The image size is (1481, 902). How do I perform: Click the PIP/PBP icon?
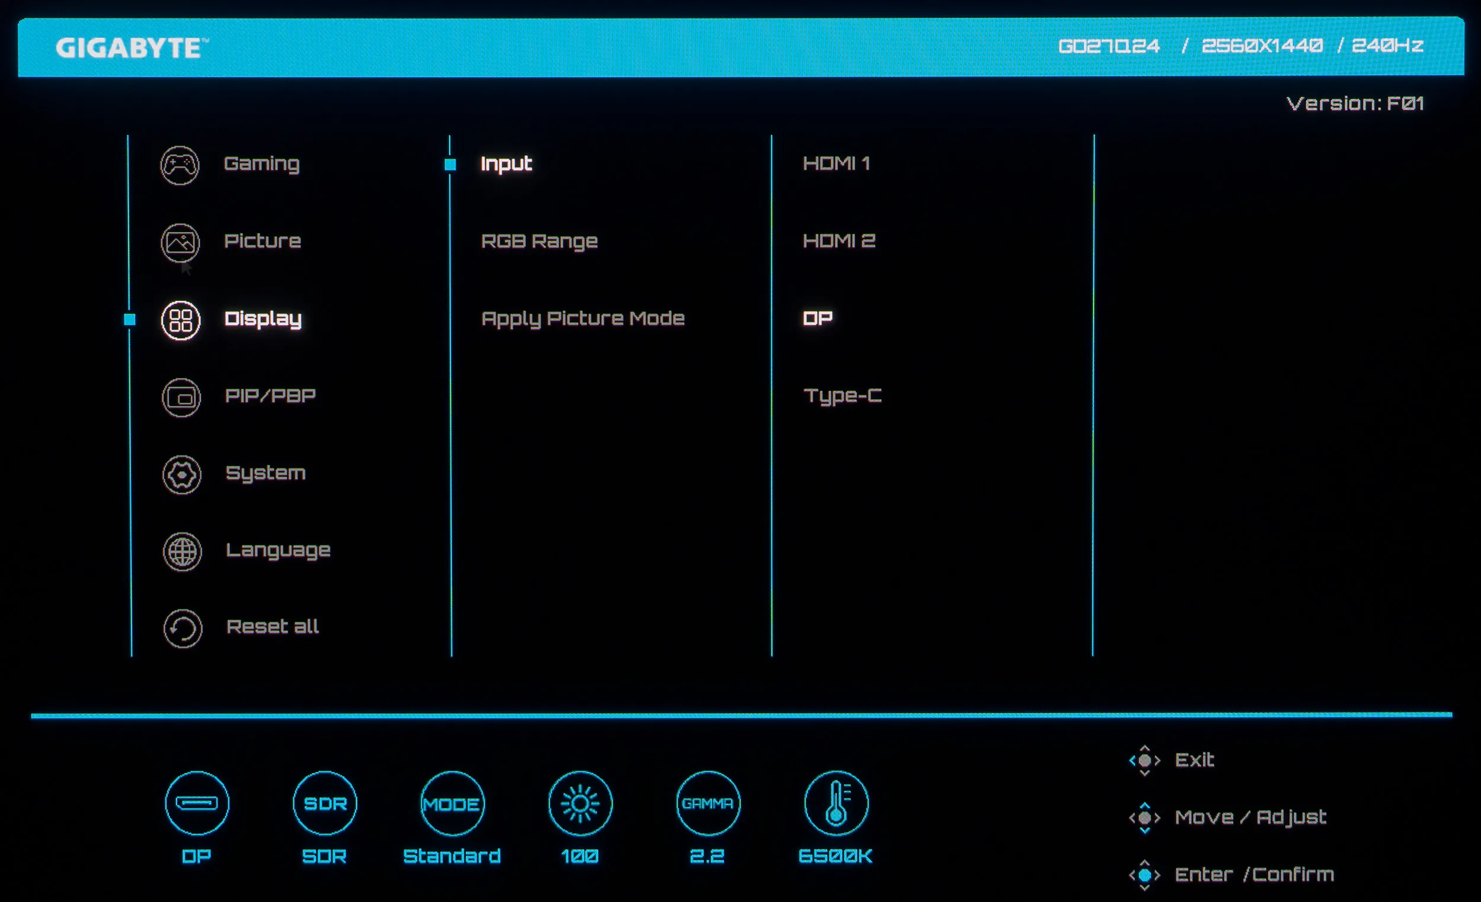click(181, 397)
